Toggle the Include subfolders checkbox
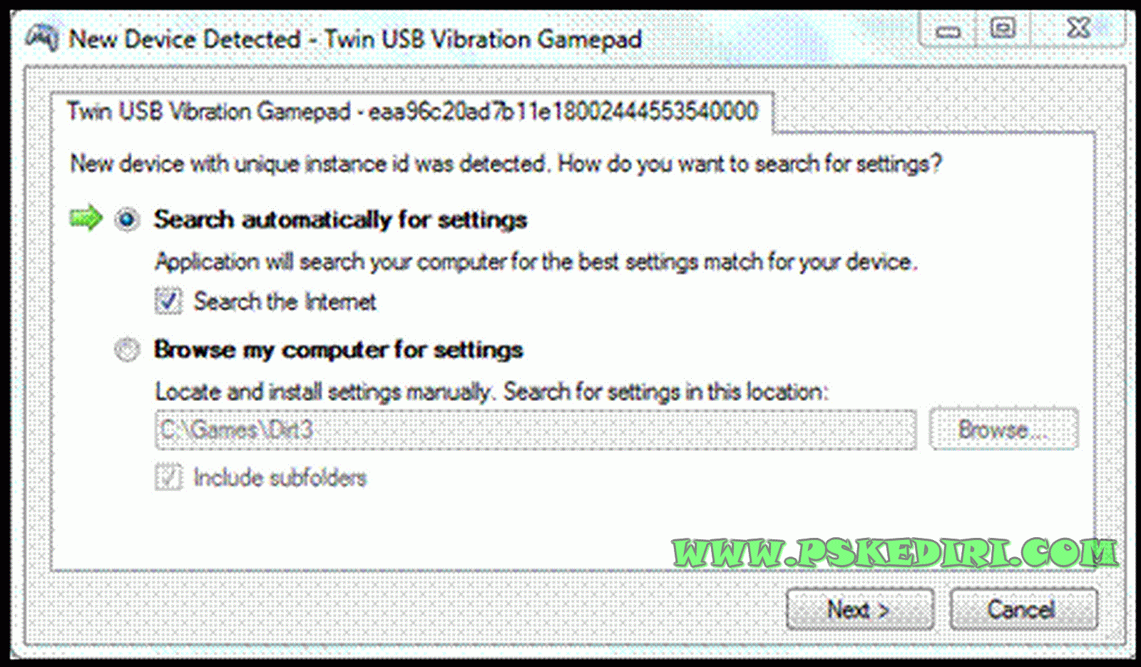Image resolution: width=1141 pixels, height=667 pixels. [168, 477]
